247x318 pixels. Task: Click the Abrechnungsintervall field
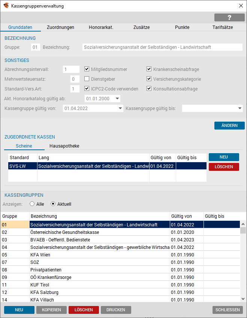point(71,69)
